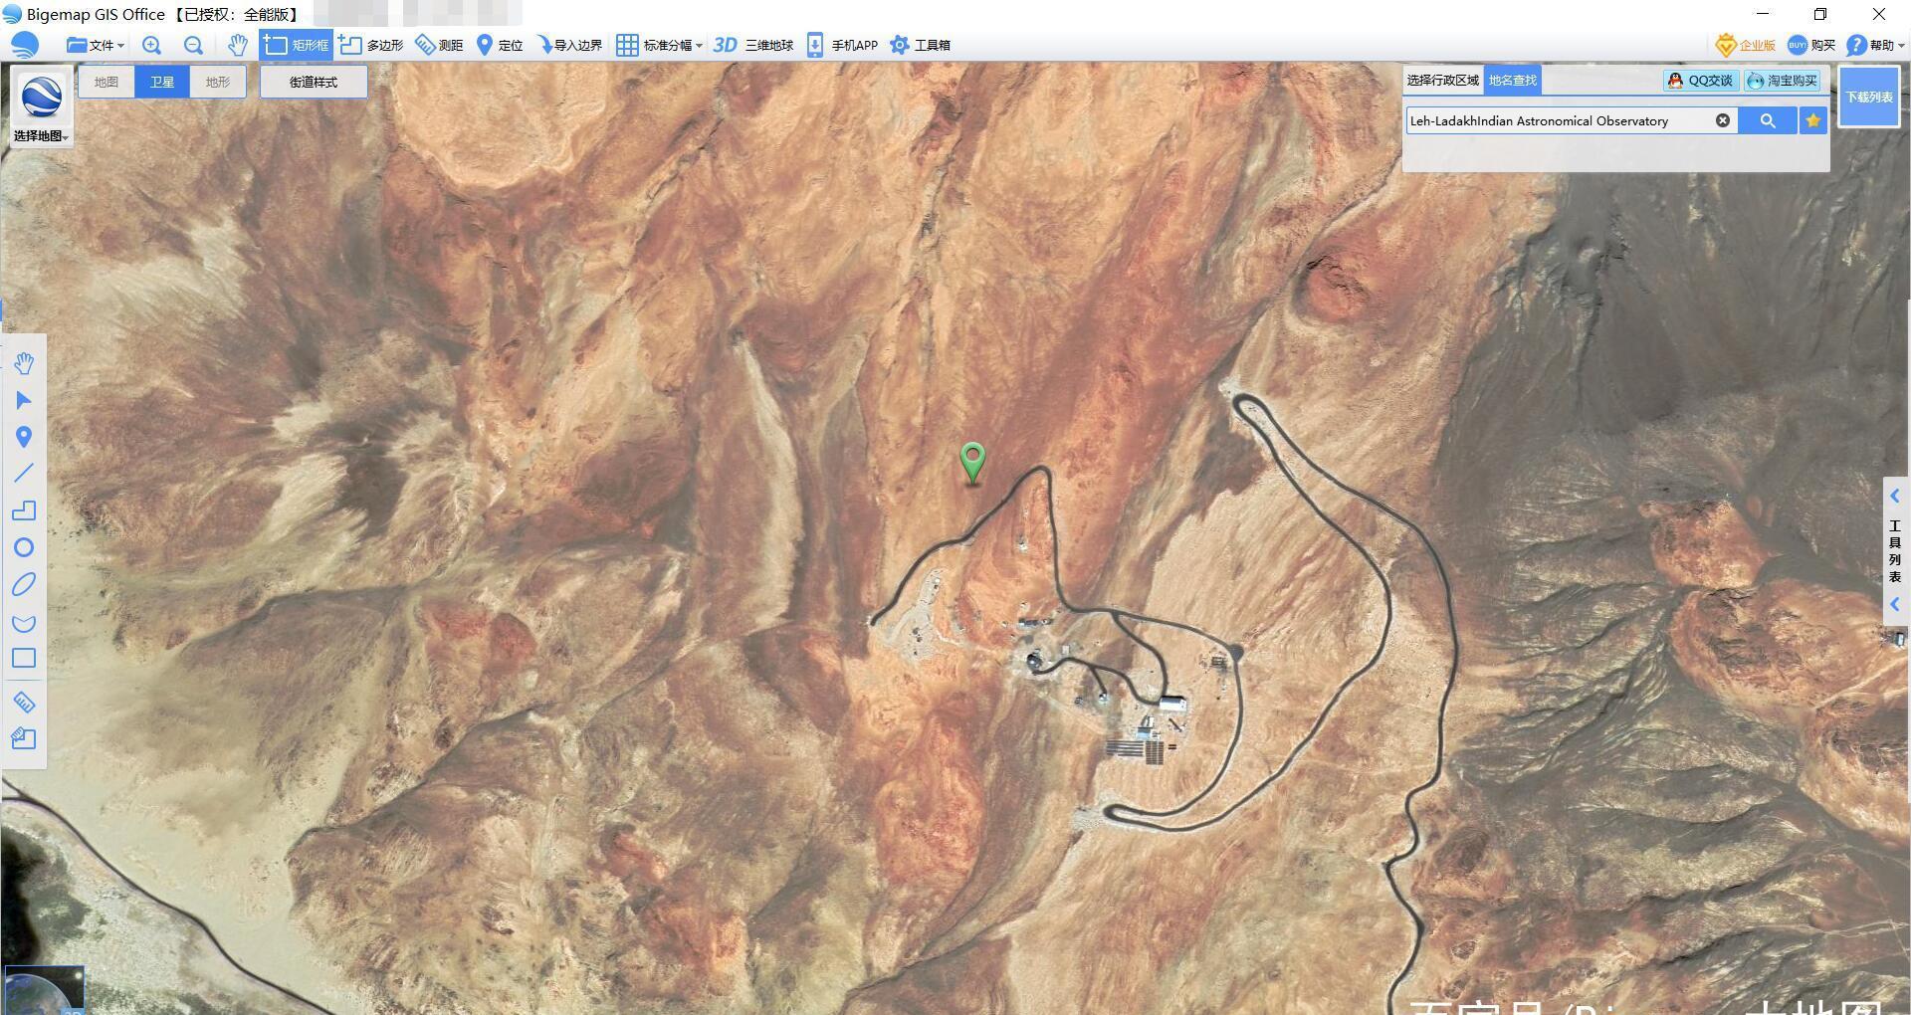Open the 文件 file dropdown menu
This screenshot has width=1911, height=1015.
point(97,45)
